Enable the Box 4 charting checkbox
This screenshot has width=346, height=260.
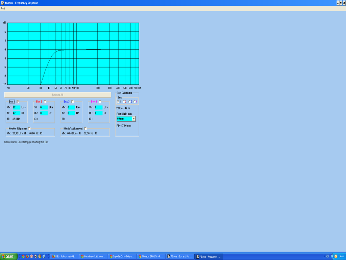click(100, 102)
